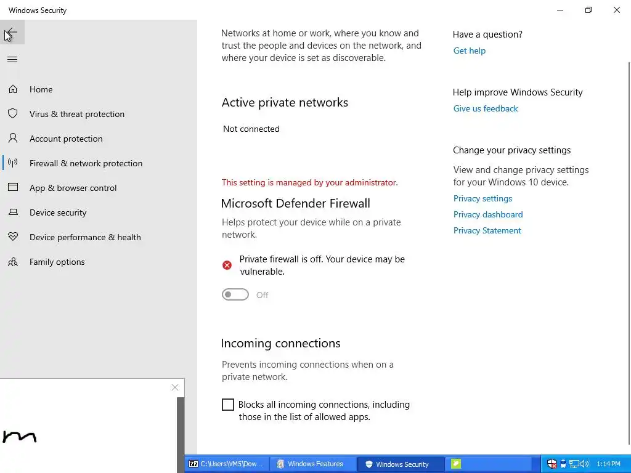631x473 pixels.
Task: Click the Device security laptop icon
Action: (x=13, y=212)
